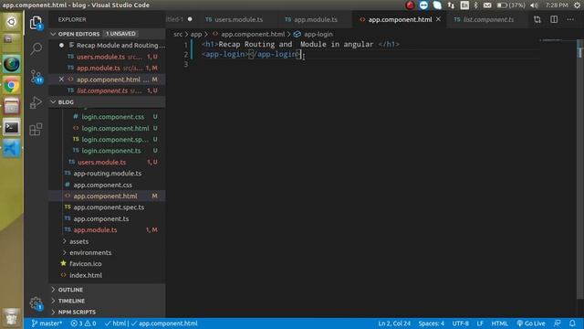Screen dimensions: 584x329
Task: Click app breadcrumb segment
Action: [196, 35]
